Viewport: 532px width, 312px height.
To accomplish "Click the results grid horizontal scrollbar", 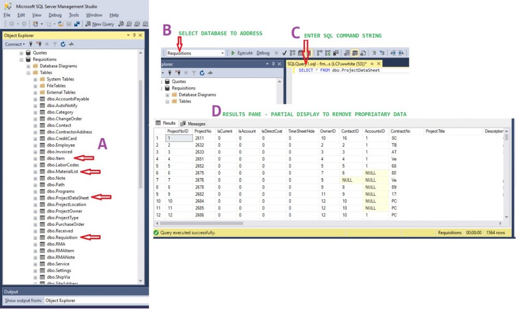I will [x=208, y=223].
